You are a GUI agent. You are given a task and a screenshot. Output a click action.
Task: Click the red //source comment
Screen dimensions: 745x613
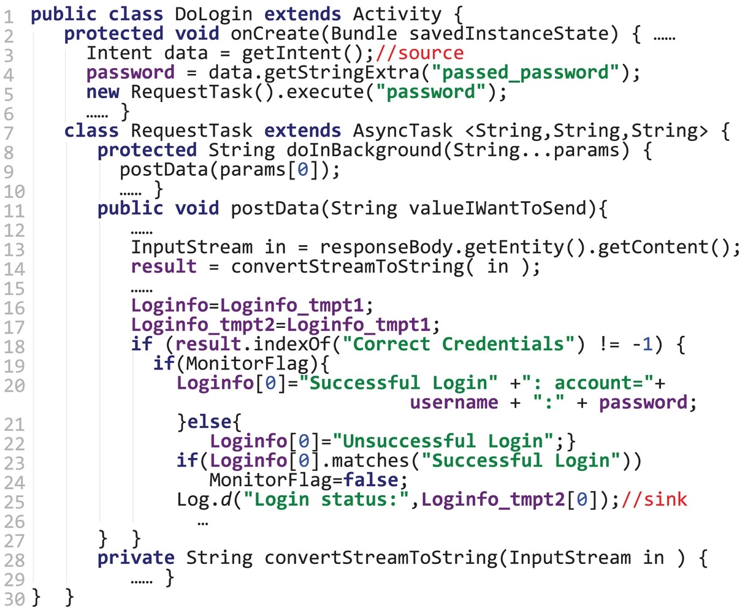421,53
